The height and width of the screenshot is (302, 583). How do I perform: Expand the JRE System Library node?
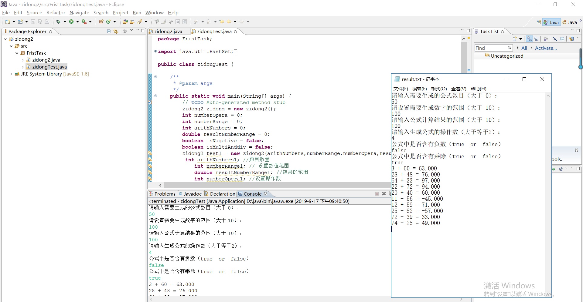click(x=11, y=74)
